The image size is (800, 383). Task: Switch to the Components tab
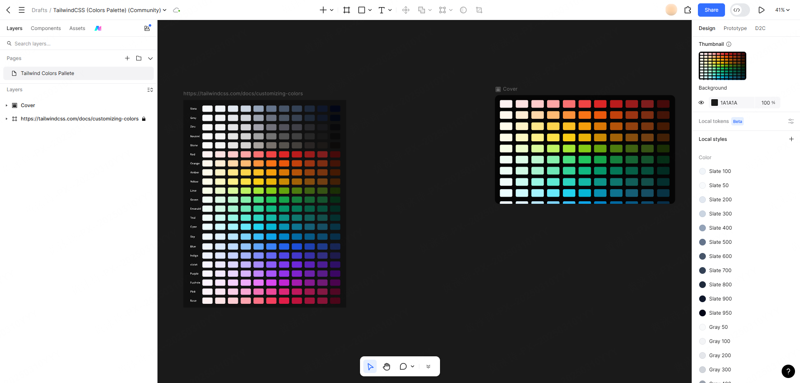(x=46, y=28)
